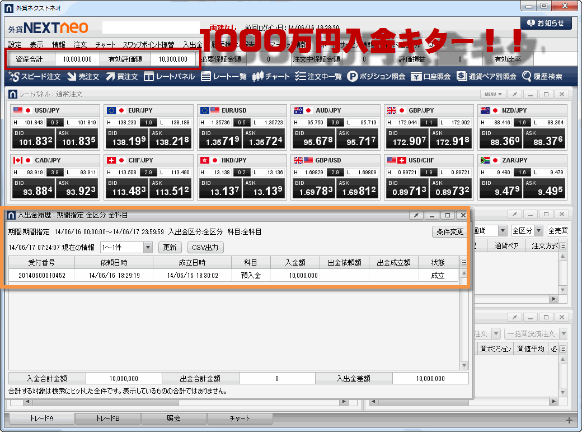Expand the 全売買 dropdown in right panel
This screenshot has height=432, width=582.
point(557,230)
